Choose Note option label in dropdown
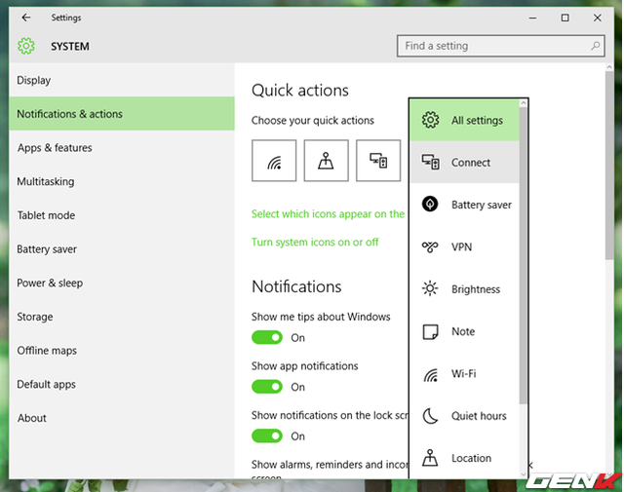This screenshot has height=492, width=624. 463,331
